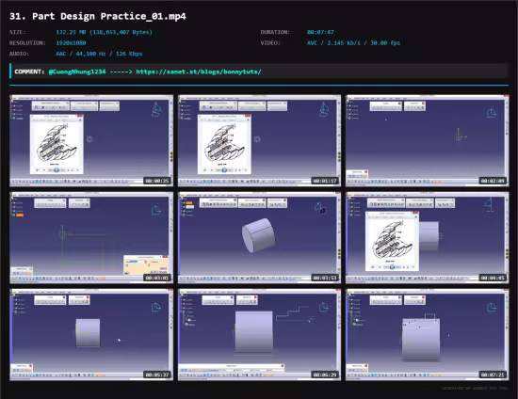Click the title '31. Part Design Practice_01.mp4'

click(98, 16)
